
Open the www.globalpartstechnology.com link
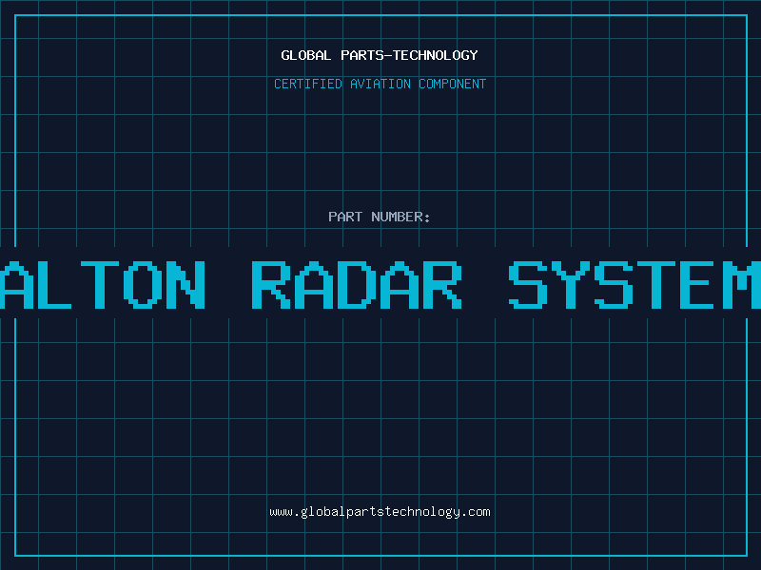(x=380, y=512)
